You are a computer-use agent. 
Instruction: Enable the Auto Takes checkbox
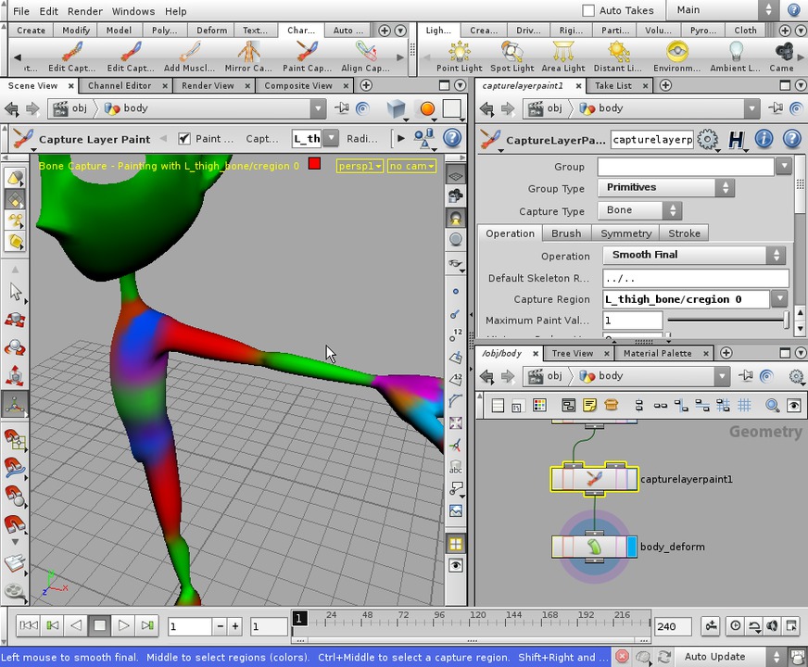(589, 10)
